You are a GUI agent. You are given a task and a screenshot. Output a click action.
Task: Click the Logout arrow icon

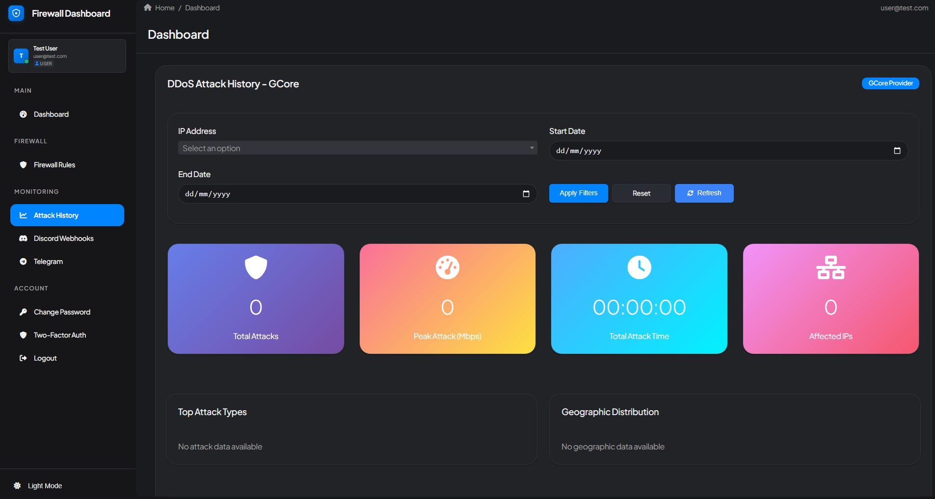[x=23, y=358]
